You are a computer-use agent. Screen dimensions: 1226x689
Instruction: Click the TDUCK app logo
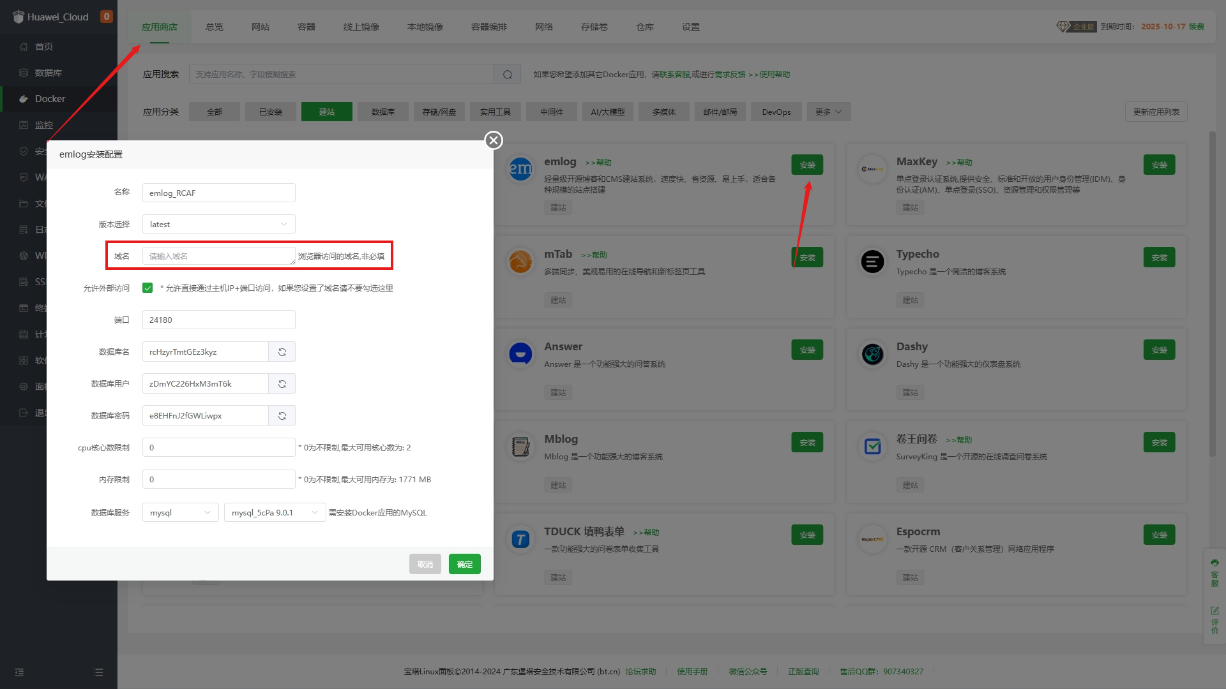(520, 539)
